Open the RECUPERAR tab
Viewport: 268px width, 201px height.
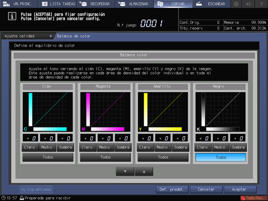[96, 4]
